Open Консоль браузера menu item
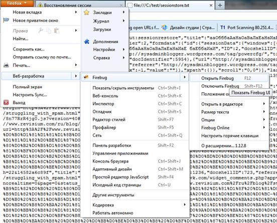This screenshot has height=223, width=277. pyautogui.click(x=135, y=161)
